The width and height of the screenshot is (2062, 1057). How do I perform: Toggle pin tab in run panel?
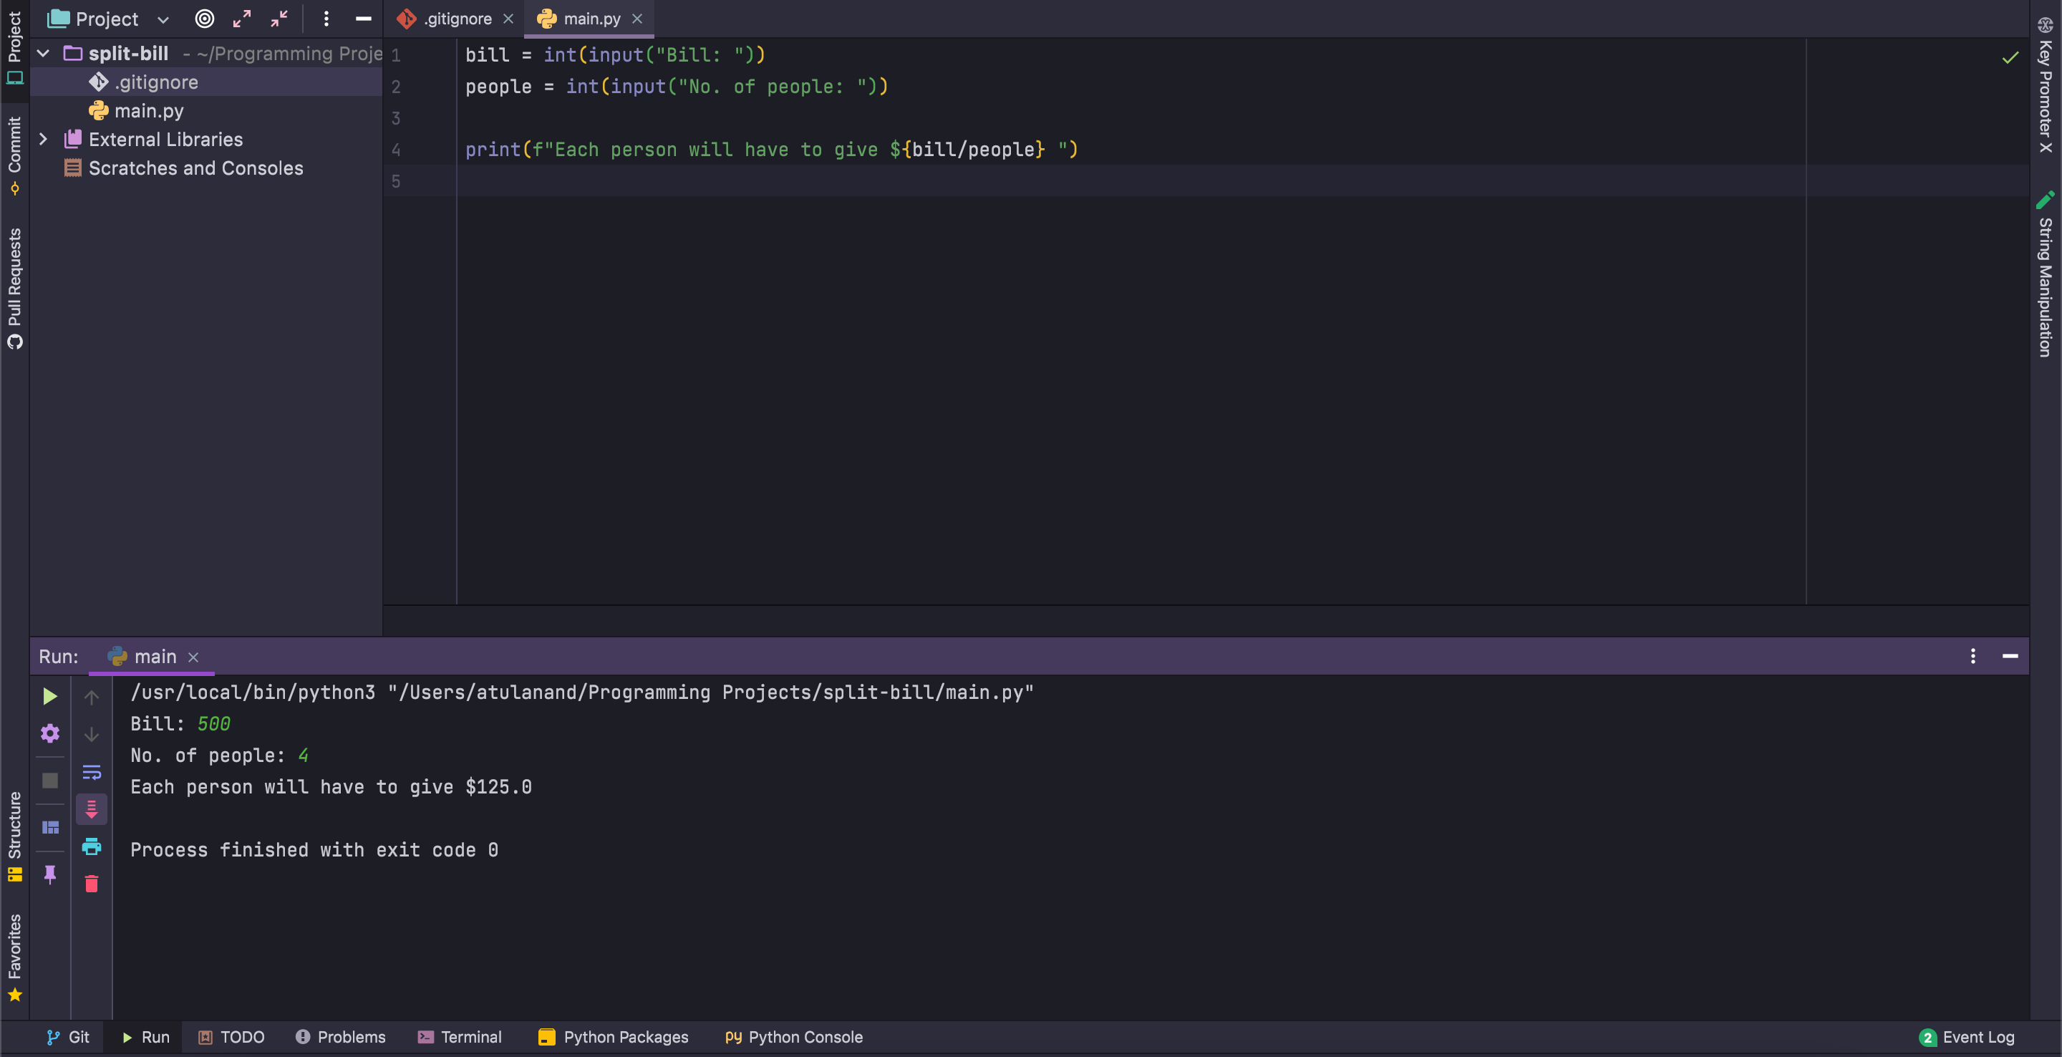tap(49, 874)
